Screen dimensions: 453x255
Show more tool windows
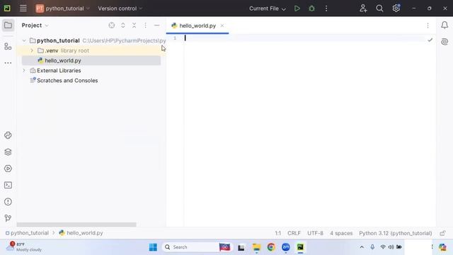pyautogui.click(x=8, y=63)
